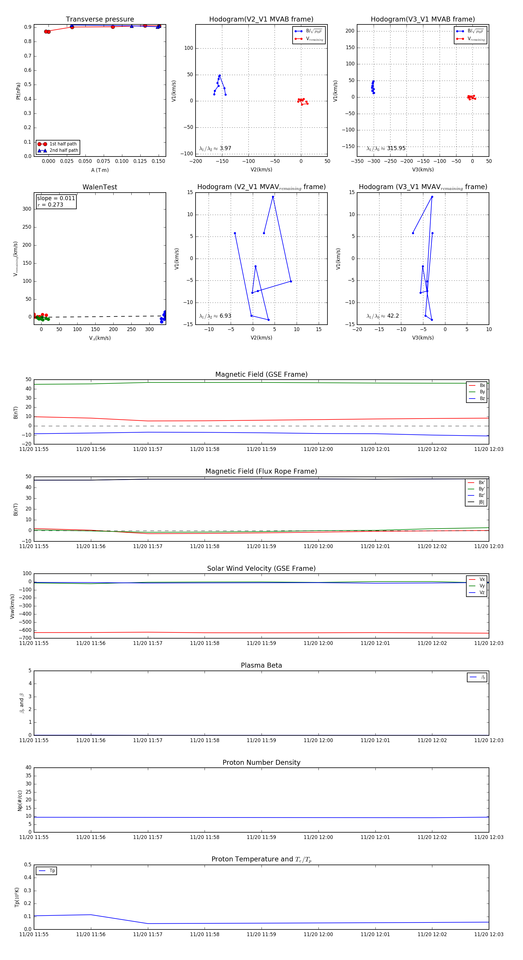Click the 'Tp' legend entry

pos(46,871)
